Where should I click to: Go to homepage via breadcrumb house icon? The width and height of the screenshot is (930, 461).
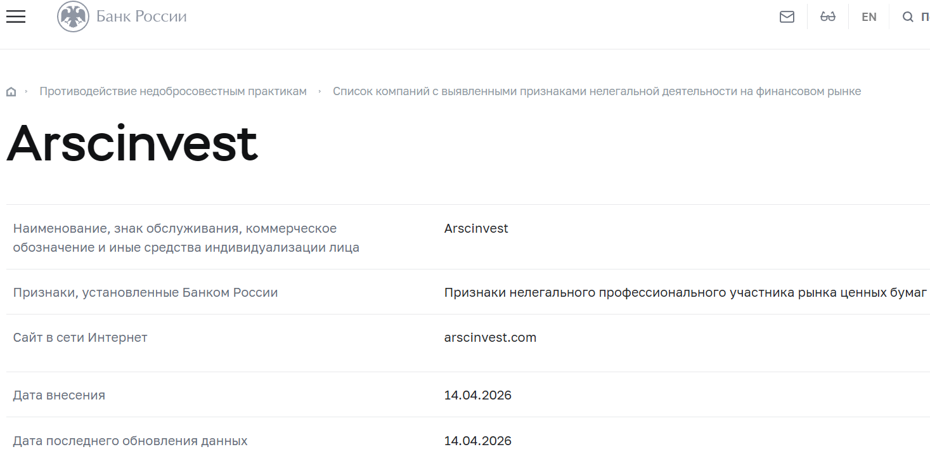pos(11,91)
